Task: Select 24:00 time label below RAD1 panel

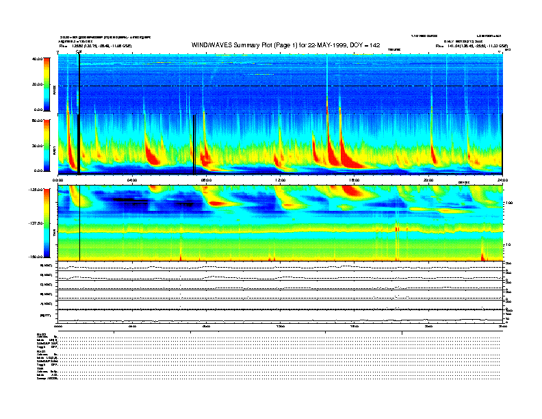Action: click(502, 180)
